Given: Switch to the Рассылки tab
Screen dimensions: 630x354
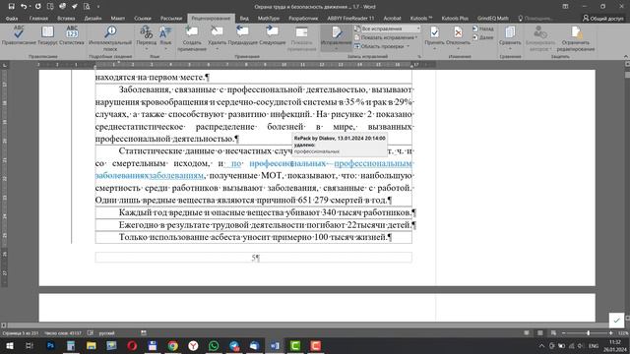Looking at the screenshot, I should [171, 19].
